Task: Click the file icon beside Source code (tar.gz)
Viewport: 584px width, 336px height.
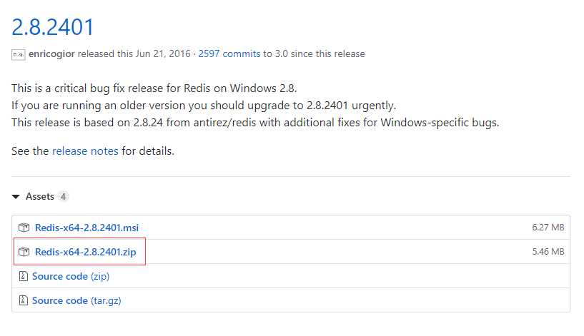Action: coord(23,300)
